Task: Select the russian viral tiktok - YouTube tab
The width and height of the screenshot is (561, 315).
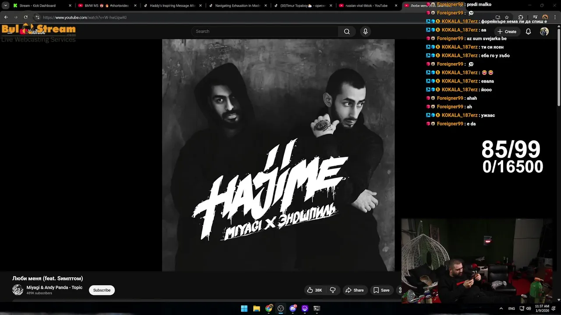Action: pyautogui.click(x=369, y=6)
